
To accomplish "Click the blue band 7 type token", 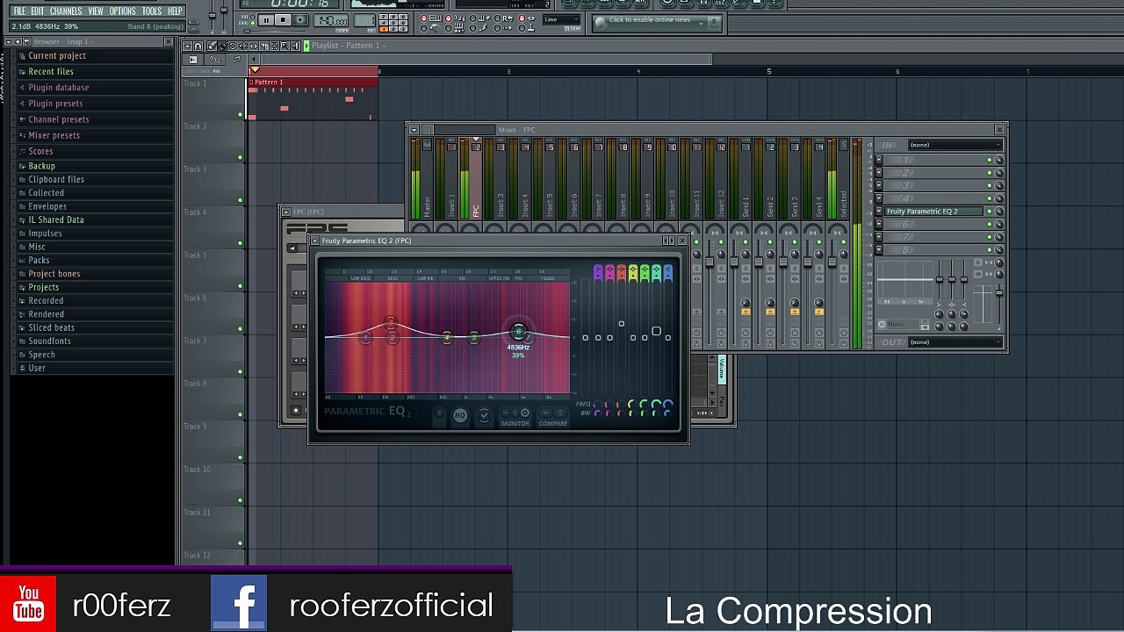I will coord(668,272).
